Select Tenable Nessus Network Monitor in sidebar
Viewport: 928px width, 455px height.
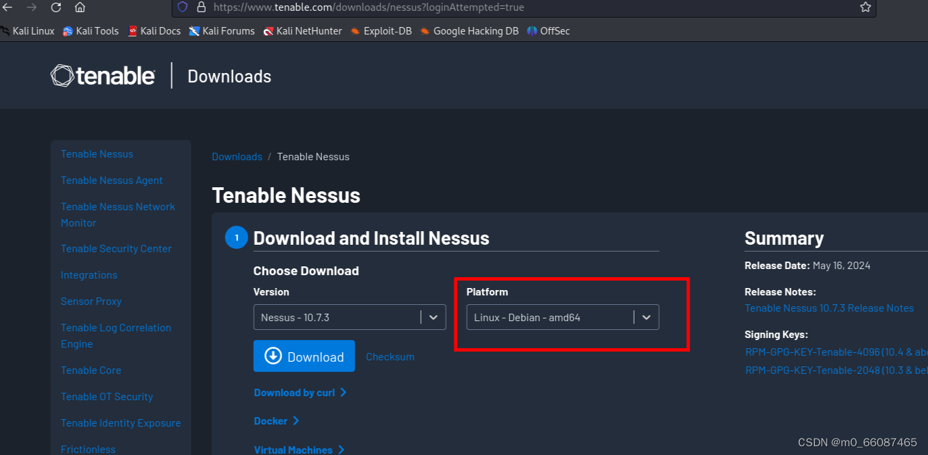[118, 214]
